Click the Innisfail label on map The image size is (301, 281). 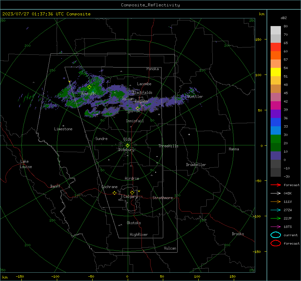point(135,121)
